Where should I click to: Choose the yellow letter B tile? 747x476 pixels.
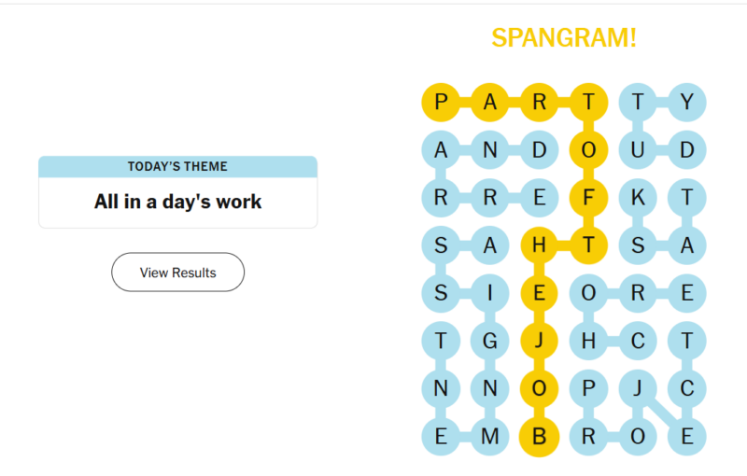539,437
